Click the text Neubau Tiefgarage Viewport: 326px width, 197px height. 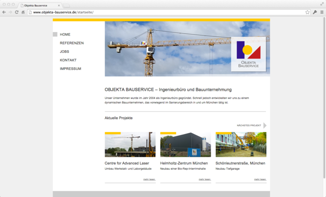(x=227, y=169)
